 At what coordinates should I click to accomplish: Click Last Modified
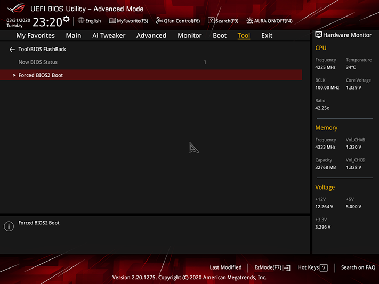tap(225, 267)
